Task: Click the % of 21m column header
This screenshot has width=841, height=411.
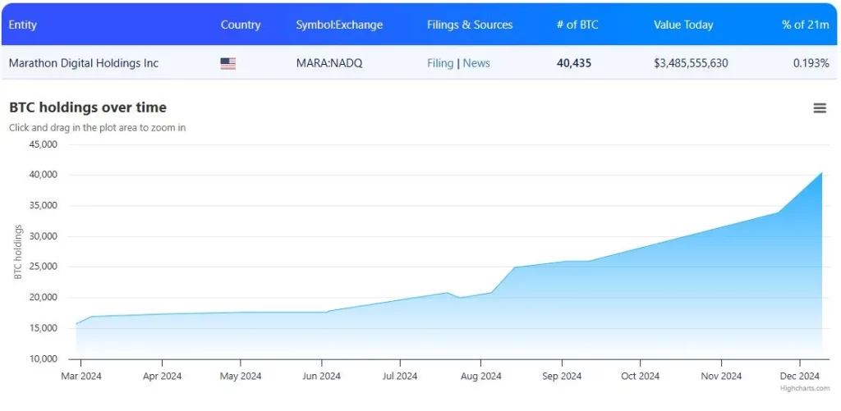Action: pos(806,25)
